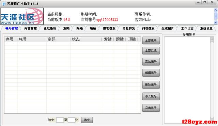
Task: Click the 天涯社区 logo image
Action: click(22, 16)
